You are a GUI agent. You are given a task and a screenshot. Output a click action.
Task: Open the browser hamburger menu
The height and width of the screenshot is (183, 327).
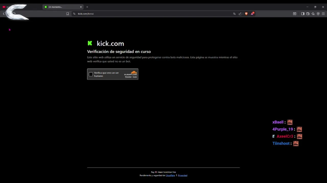click(x=323, y=14)
